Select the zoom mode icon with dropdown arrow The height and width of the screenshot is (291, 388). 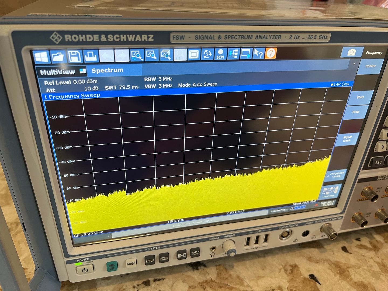pos(137,55)
